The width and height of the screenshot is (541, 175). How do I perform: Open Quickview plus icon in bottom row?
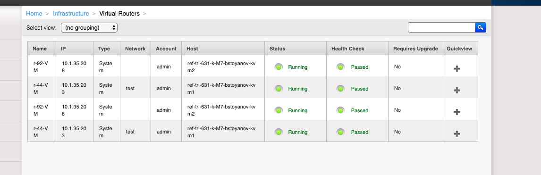[457, 133]
